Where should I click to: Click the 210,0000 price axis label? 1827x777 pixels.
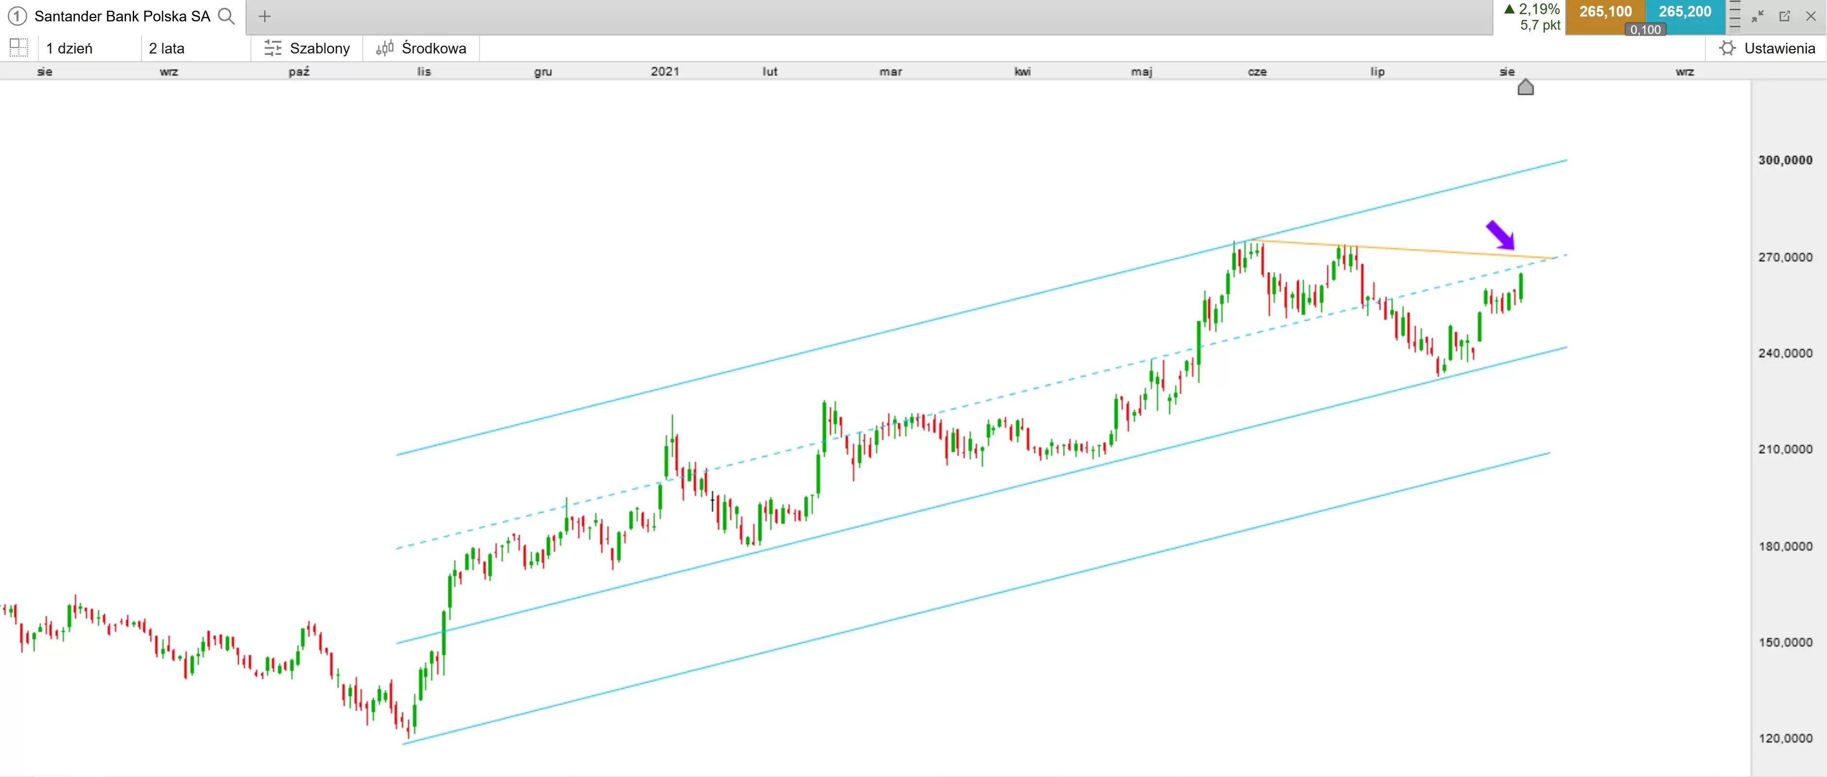1785,449
